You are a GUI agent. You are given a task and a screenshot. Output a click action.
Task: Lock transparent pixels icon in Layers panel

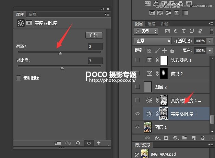point(149,51)
